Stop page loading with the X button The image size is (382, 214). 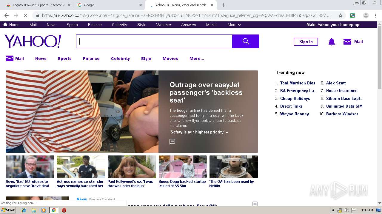[25, 15]
